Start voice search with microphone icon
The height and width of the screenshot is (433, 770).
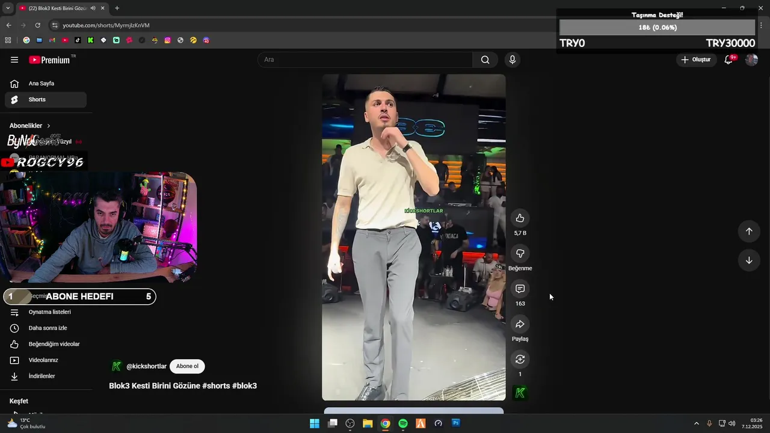point(512,60)
